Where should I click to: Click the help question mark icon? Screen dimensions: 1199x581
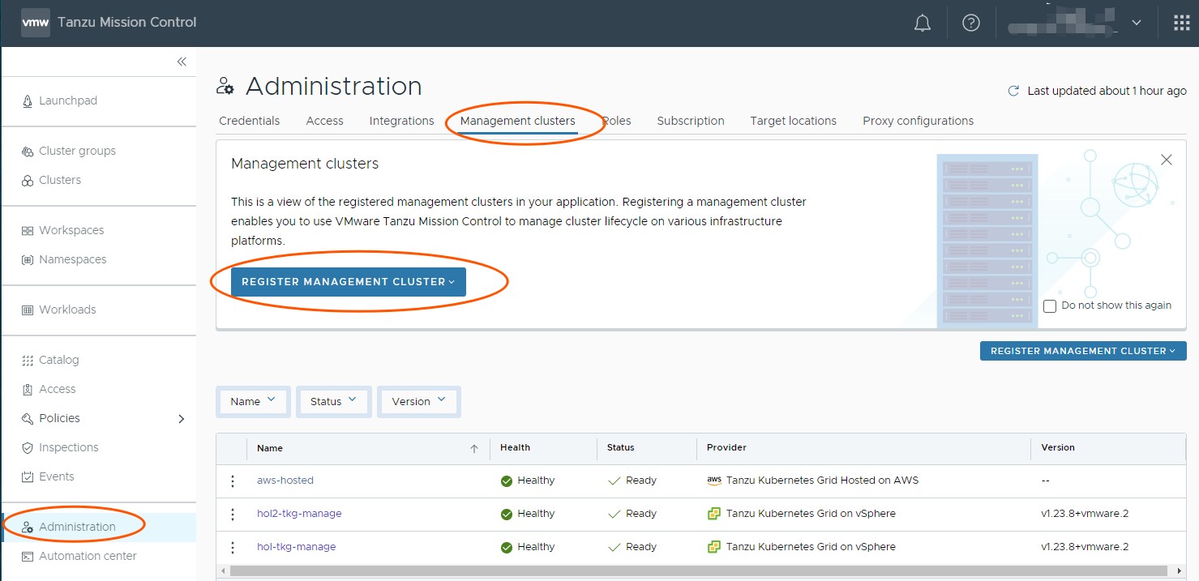tap(970, 23)
